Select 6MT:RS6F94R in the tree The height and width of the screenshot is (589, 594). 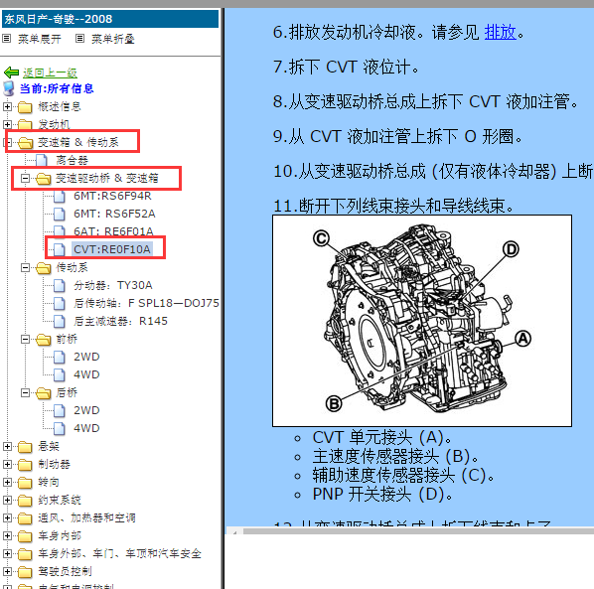click(112, 196)
